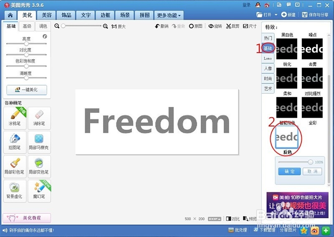Screen dimensions: 334x237
Task: Open the 预览 preview
Action: tap(250, 219)
